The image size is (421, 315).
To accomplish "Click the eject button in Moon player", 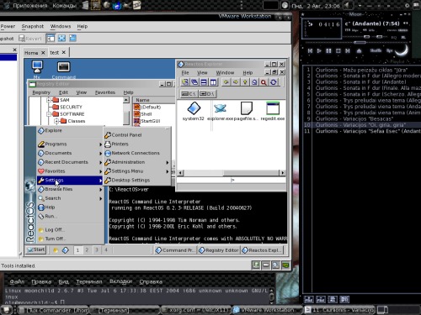I will (x=359, y=50).
